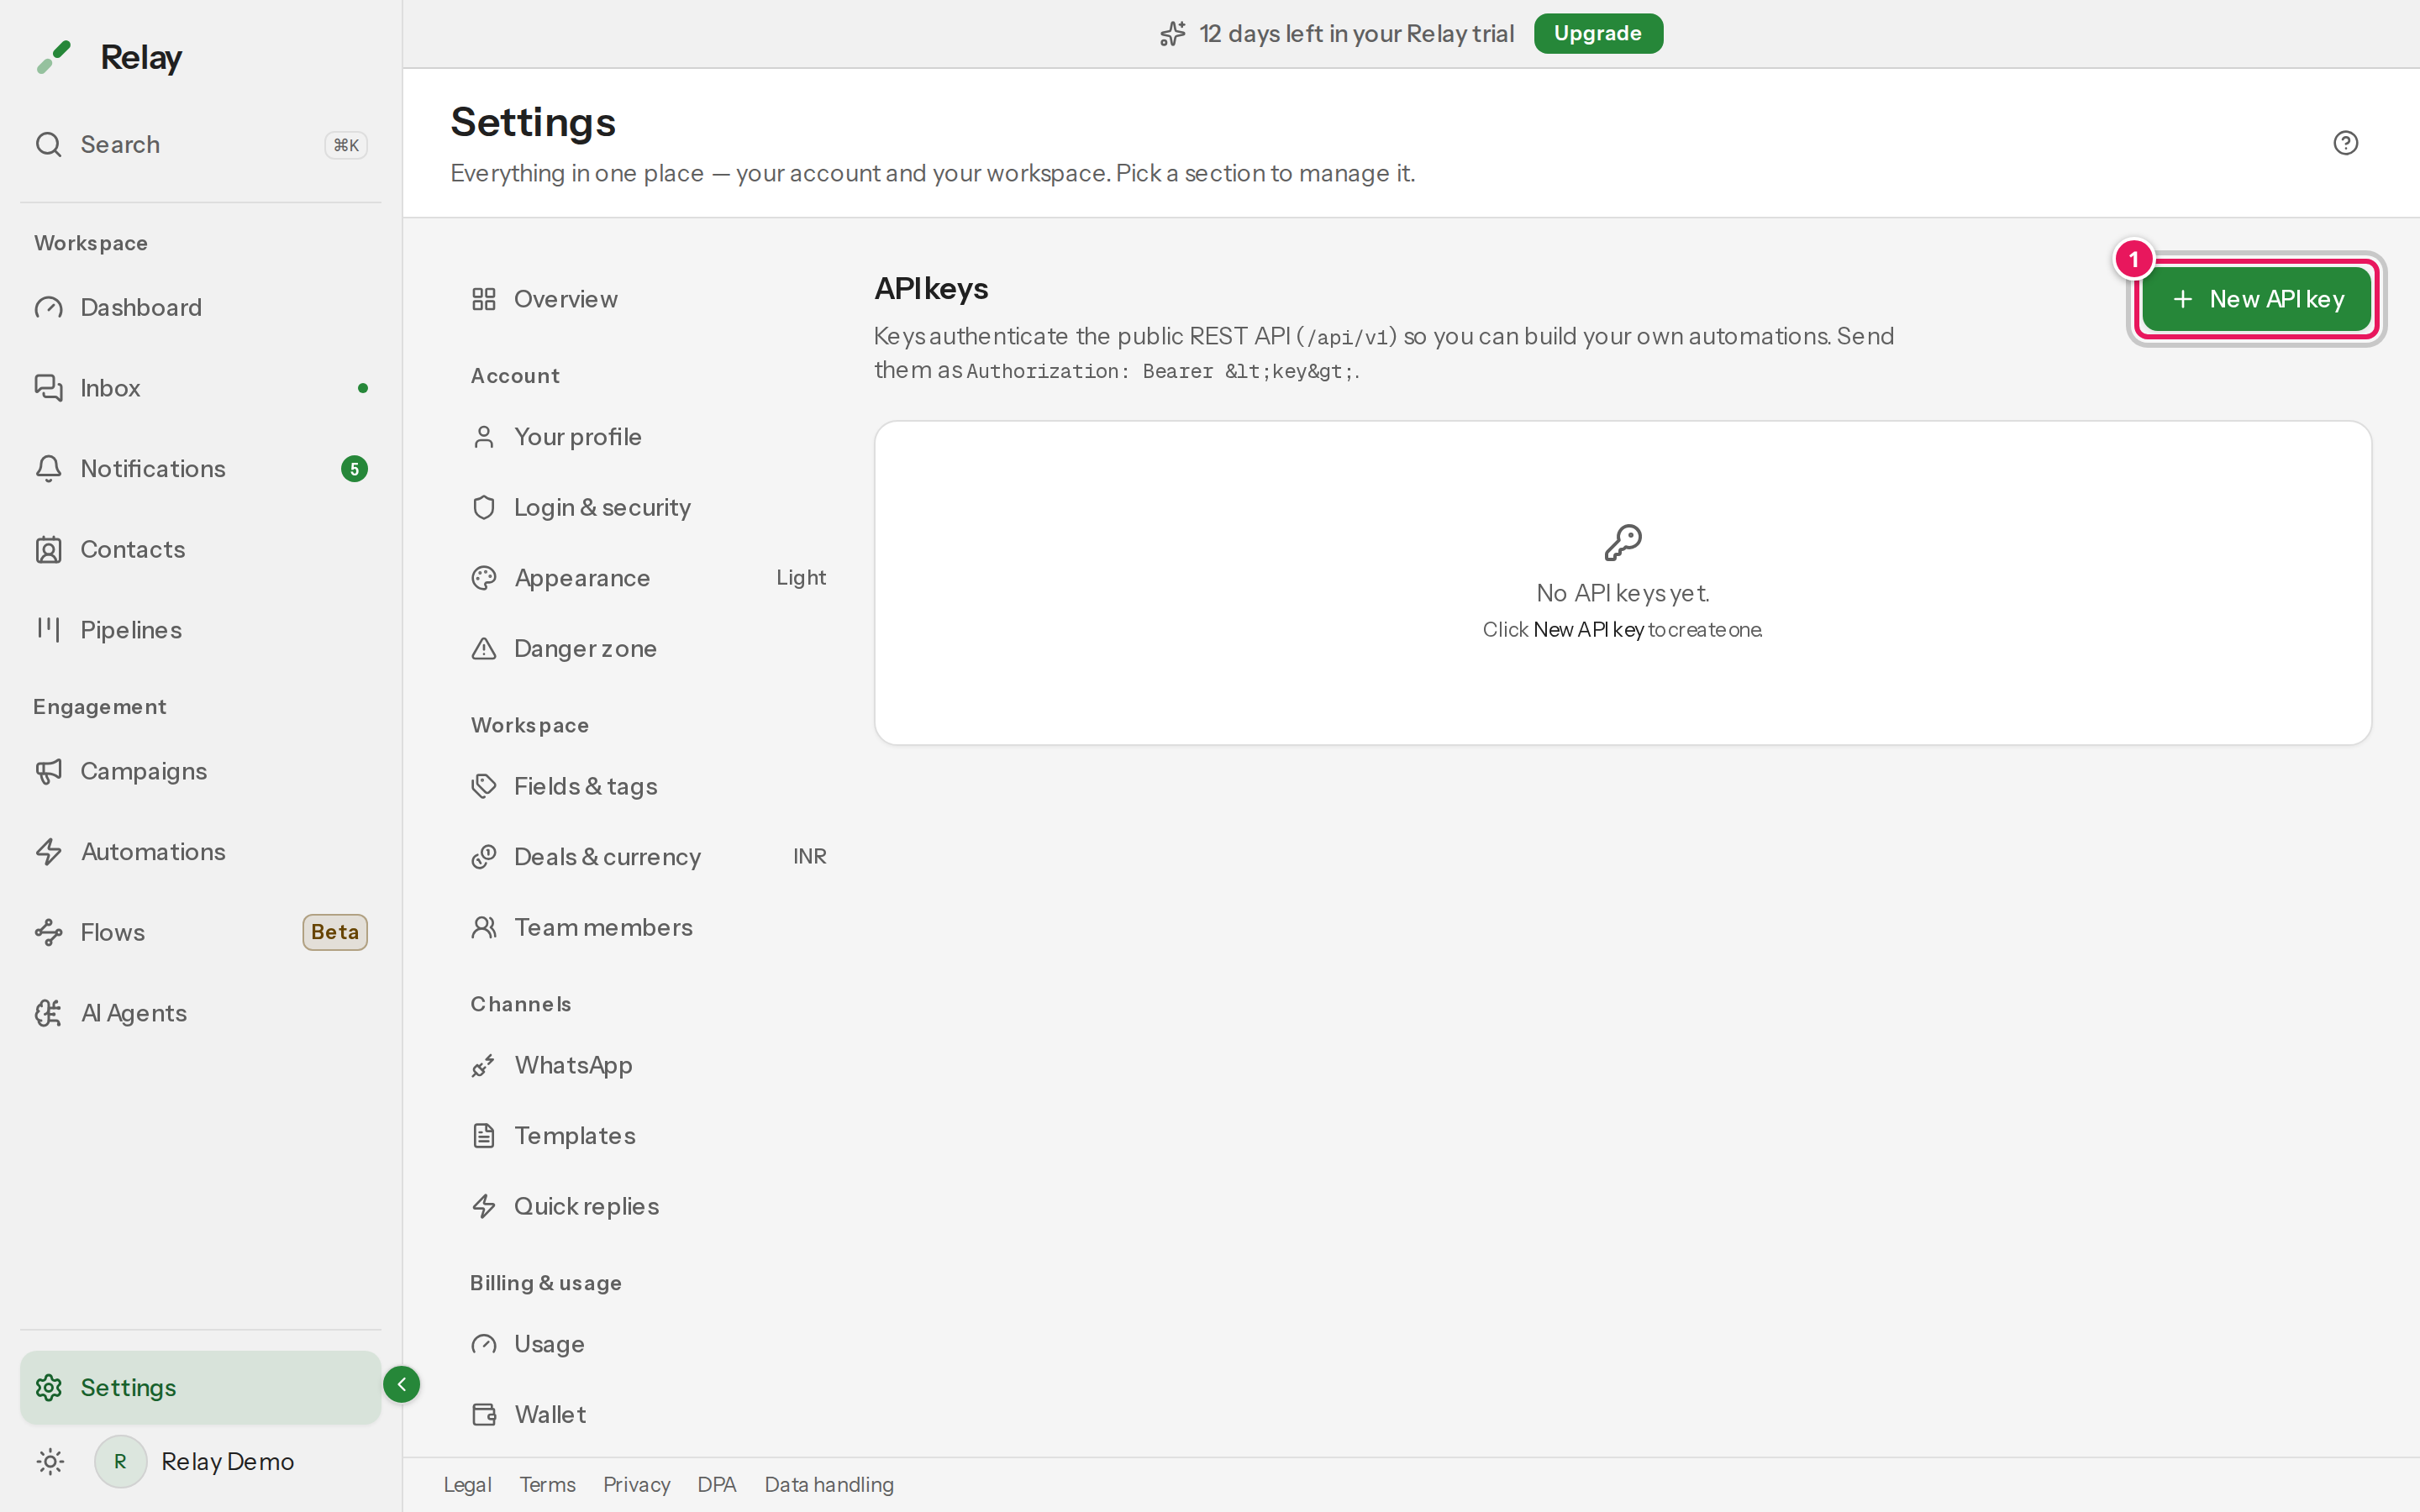Click the Notifications 5 badge

coord(354,469)
